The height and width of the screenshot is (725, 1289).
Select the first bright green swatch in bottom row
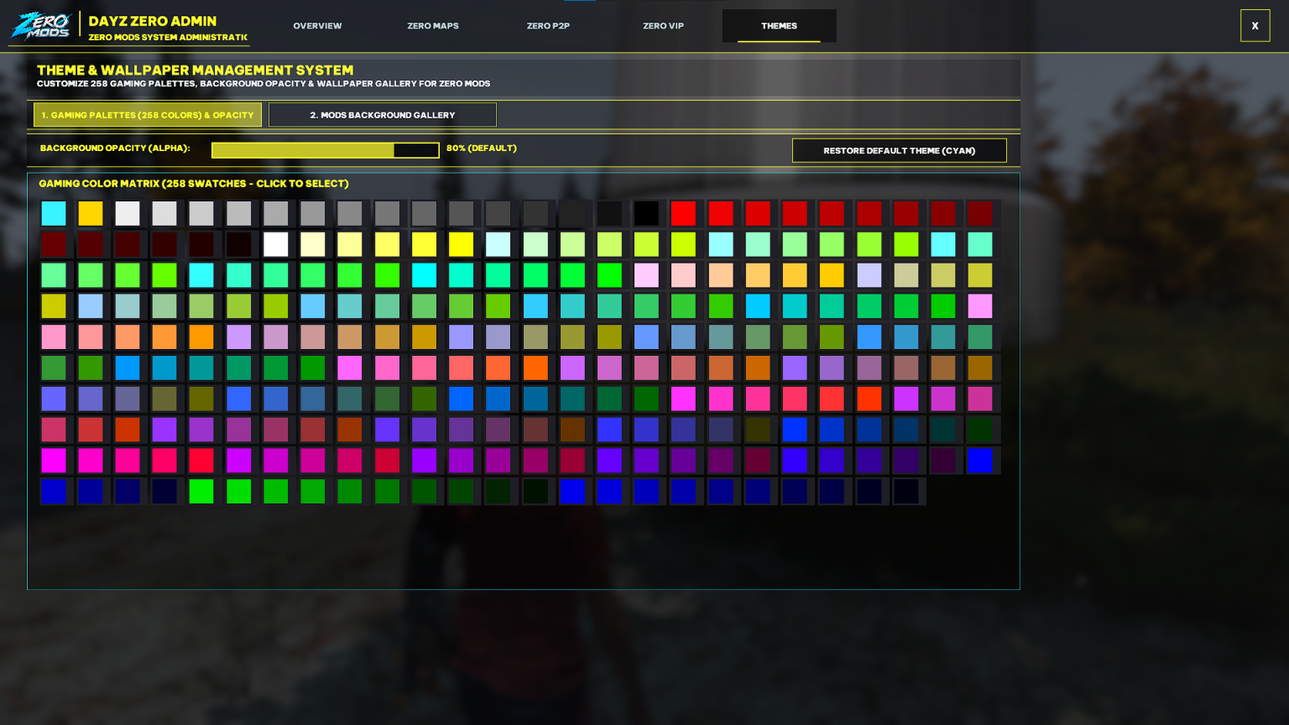point(201,491)
